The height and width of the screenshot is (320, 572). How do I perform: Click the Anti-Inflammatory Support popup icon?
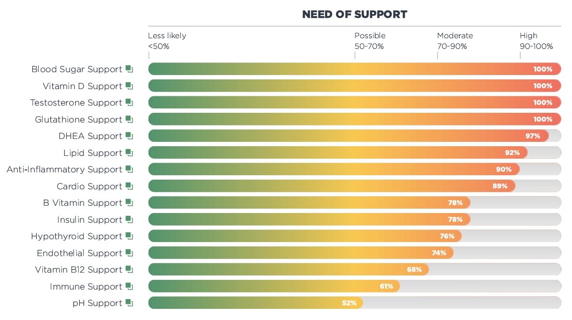[x=129, y=169]
